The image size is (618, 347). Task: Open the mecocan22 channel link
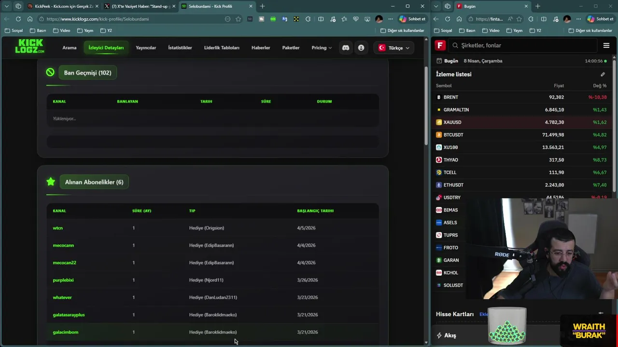coord(64,263)
